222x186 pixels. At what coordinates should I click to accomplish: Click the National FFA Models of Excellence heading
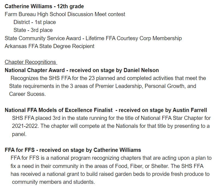106,110
